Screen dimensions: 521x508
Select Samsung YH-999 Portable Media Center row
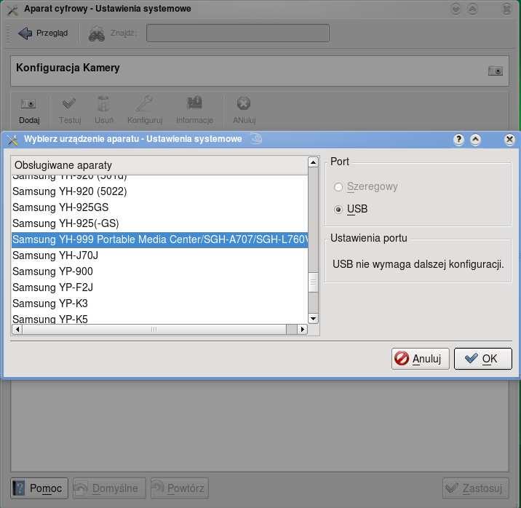pos(159,239)
